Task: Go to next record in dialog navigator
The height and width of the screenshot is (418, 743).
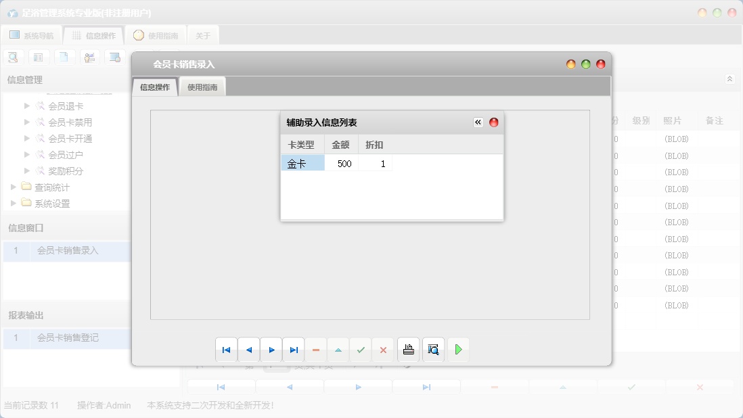Action: tap(271, 350)
